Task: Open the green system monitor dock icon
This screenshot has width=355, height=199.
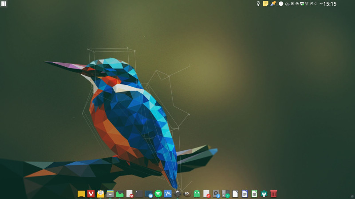Action: 120,194
